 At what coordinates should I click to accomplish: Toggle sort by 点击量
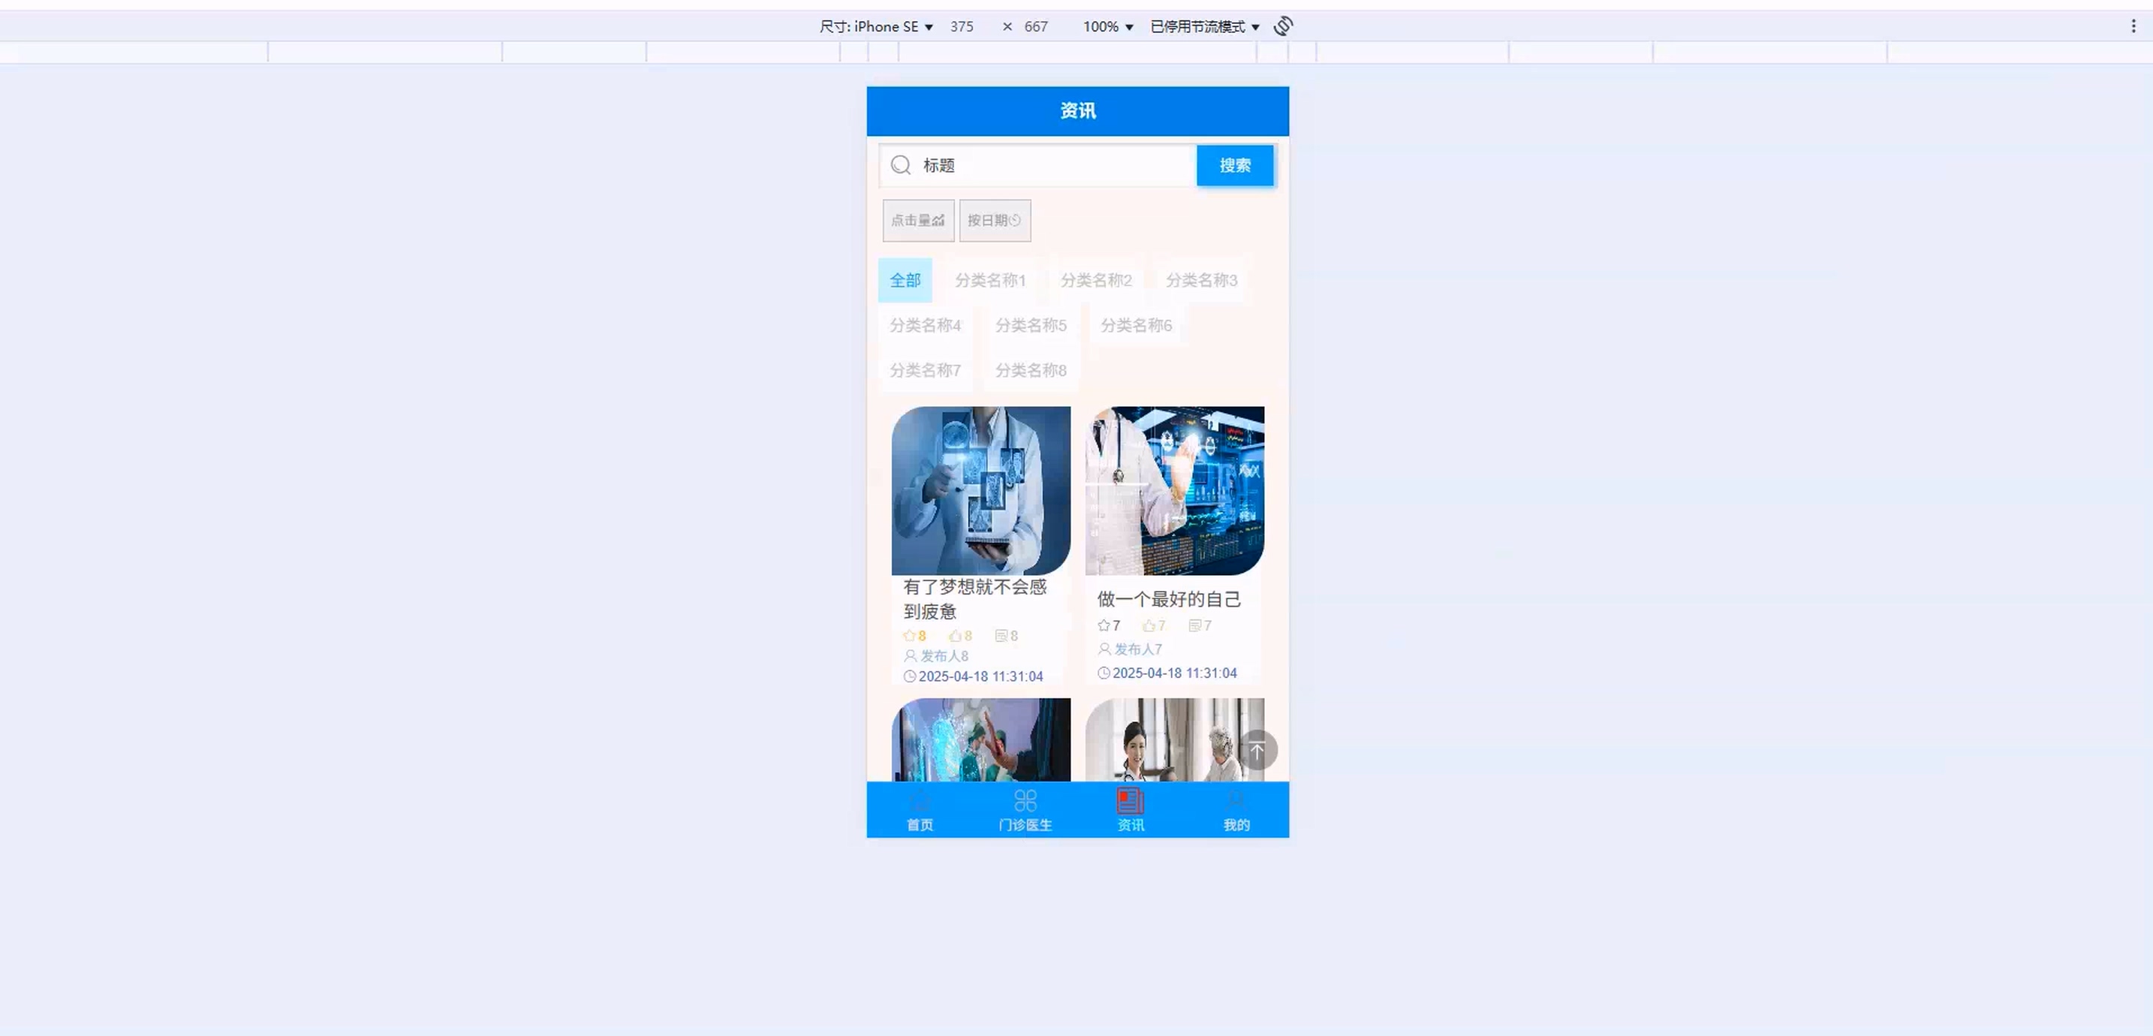click(x=917, y=221)
